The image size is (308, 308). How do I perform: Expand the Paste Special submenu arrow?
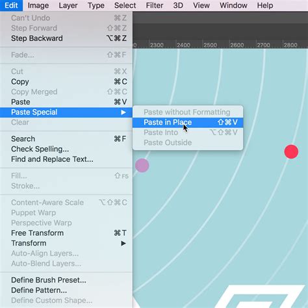123,112
